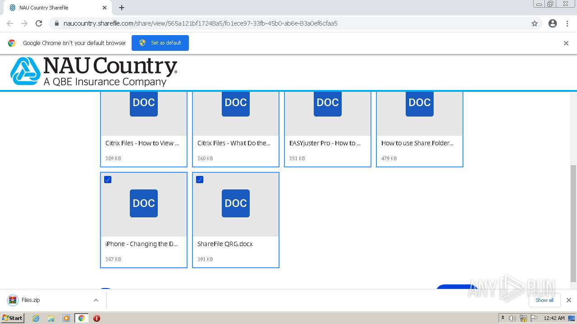Open the network status tray icon
Screen dimensions: 577x324
pyautogui.click(x=523, y=318)
